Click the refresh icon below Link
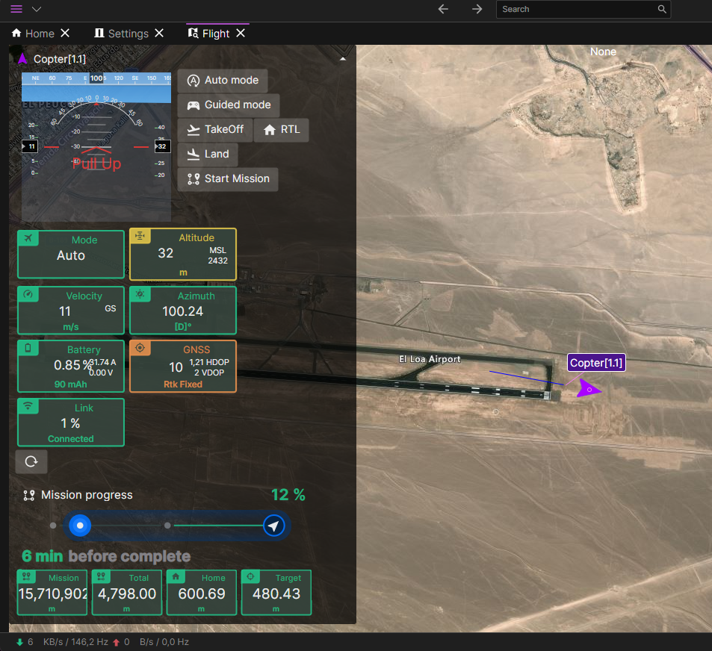The width and height of the screenshot is (712, 651). 31,461
